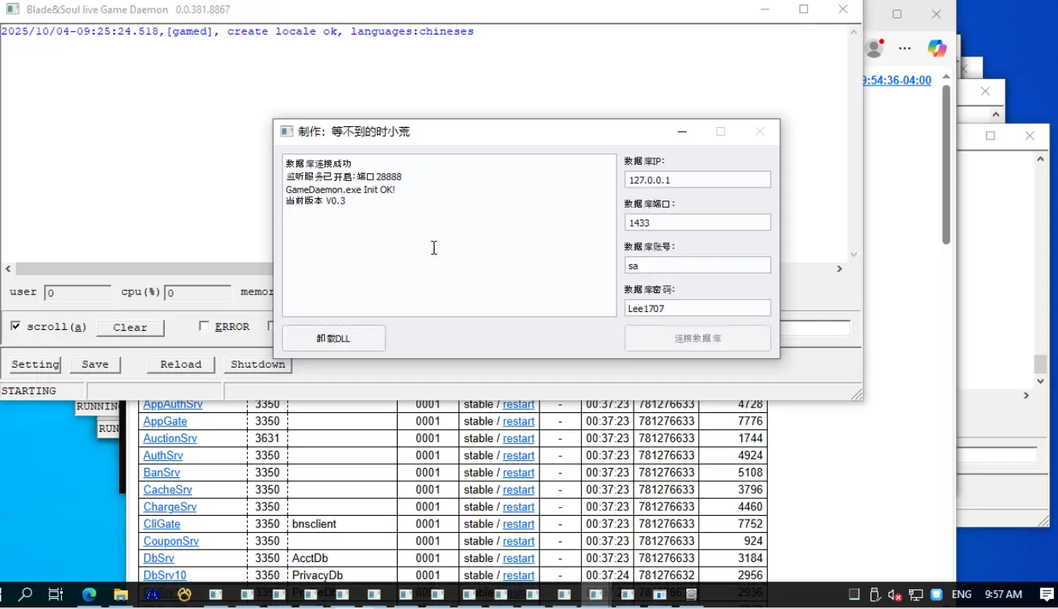The image size is (1058, 609).
Task: Open the DbSrv10 service link
Action: point(165,575)
